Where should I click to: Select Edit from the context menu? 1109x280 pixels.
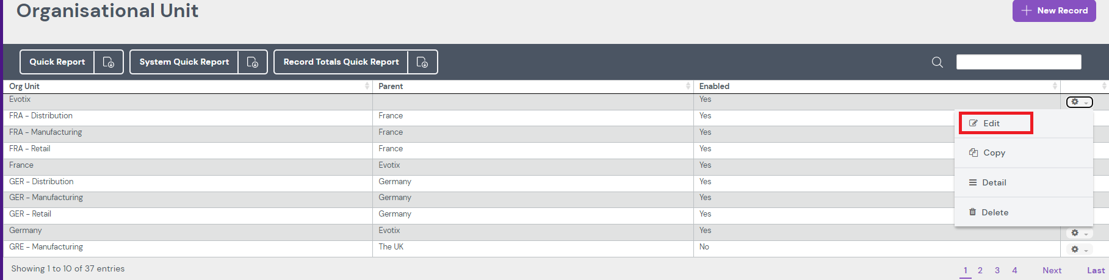[991, 123]
